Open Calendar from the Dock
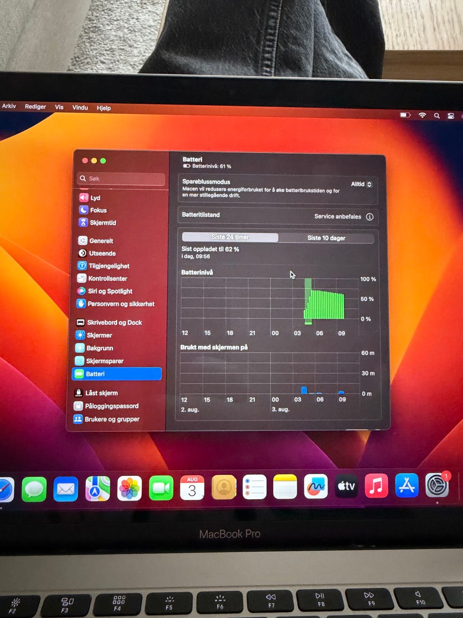This screenshot has height=618, width=463. click(x=192, y=488)
